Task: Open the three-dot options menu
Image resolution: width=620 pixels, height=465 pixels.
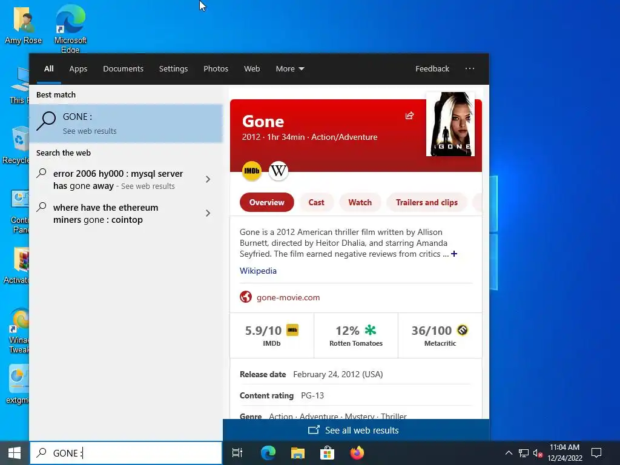Action: click(x=470, y=68)
